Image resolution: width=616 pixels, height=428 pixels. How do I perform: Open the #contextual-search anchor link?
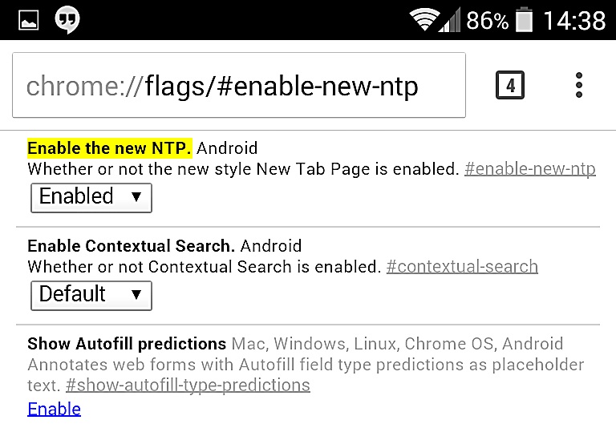pos(462,267)
